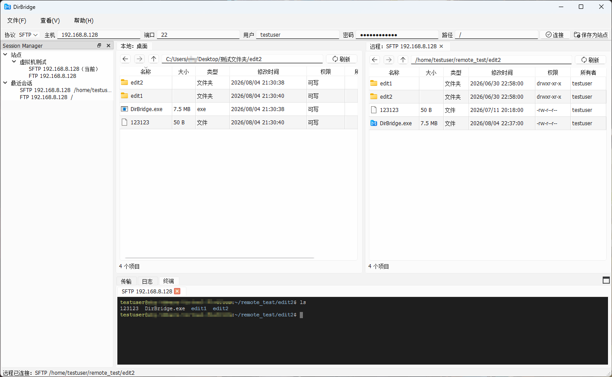Click 保存为站点 save as site button

click(x=591, y=35)
